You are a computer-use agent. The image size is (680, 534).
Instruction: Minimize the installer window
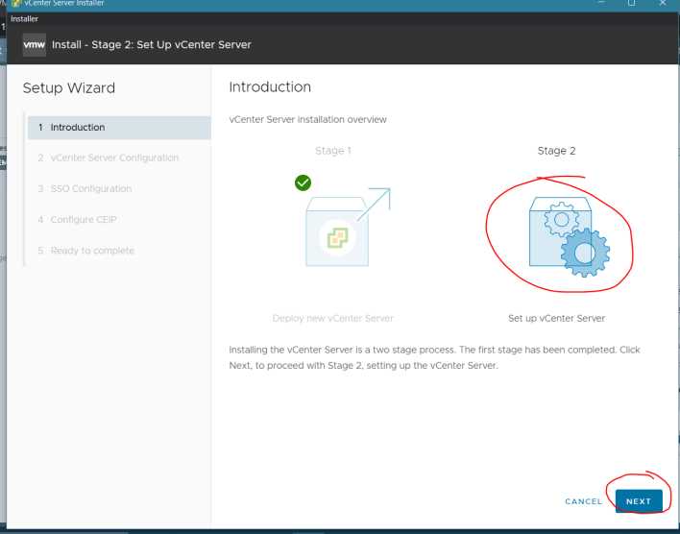[x=601, y=3]
